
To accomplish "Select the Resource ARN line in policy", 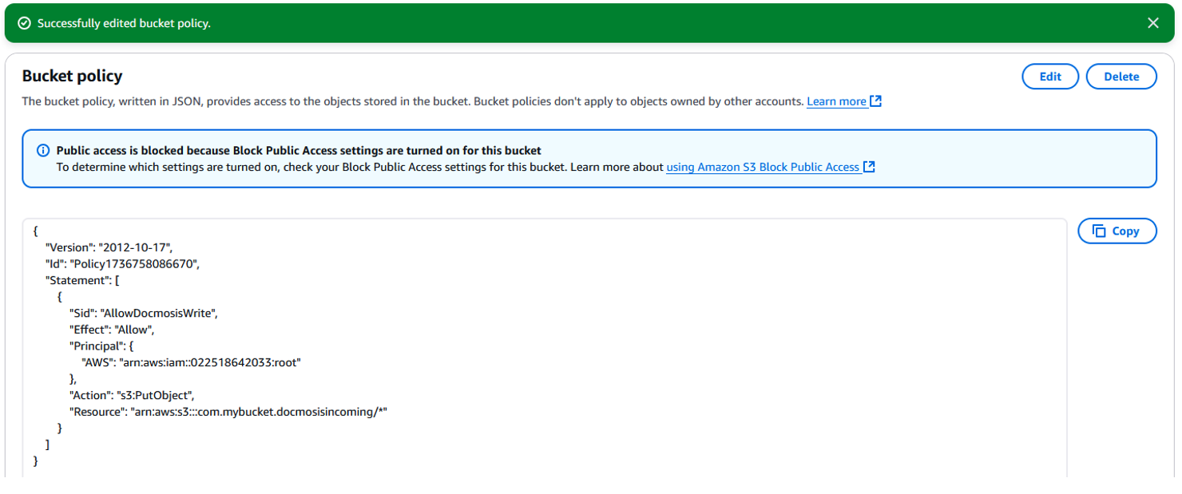I will [x=228, y=412].
